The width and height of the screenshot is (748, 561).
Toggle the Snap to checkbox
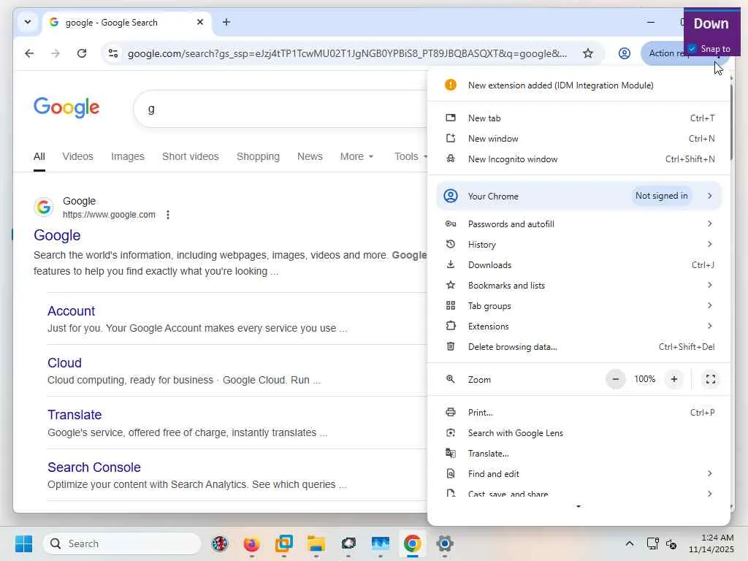692,49
